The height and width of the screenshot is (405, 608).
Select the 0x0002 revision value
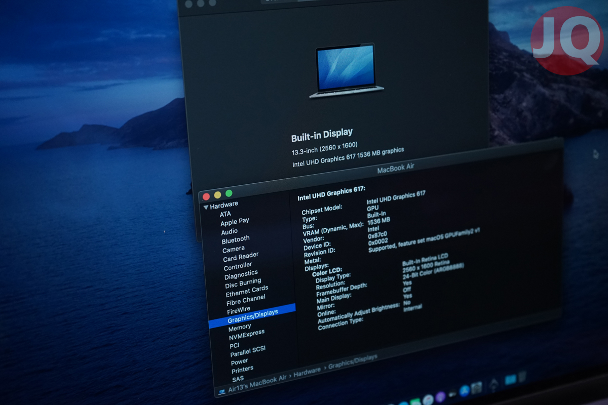click(378, 241)
